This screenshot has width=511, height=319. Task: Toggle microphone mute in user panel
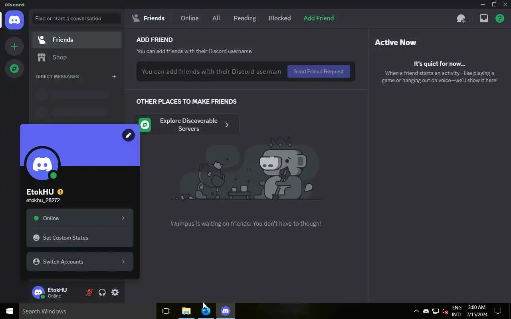click(89, 292)
